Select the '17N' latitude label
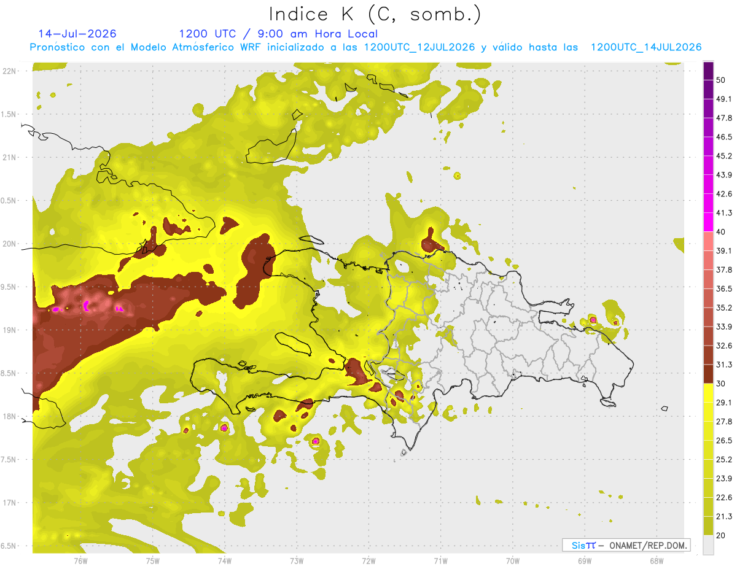This screenshot has height=569, width=737. (x=10, y=503)
